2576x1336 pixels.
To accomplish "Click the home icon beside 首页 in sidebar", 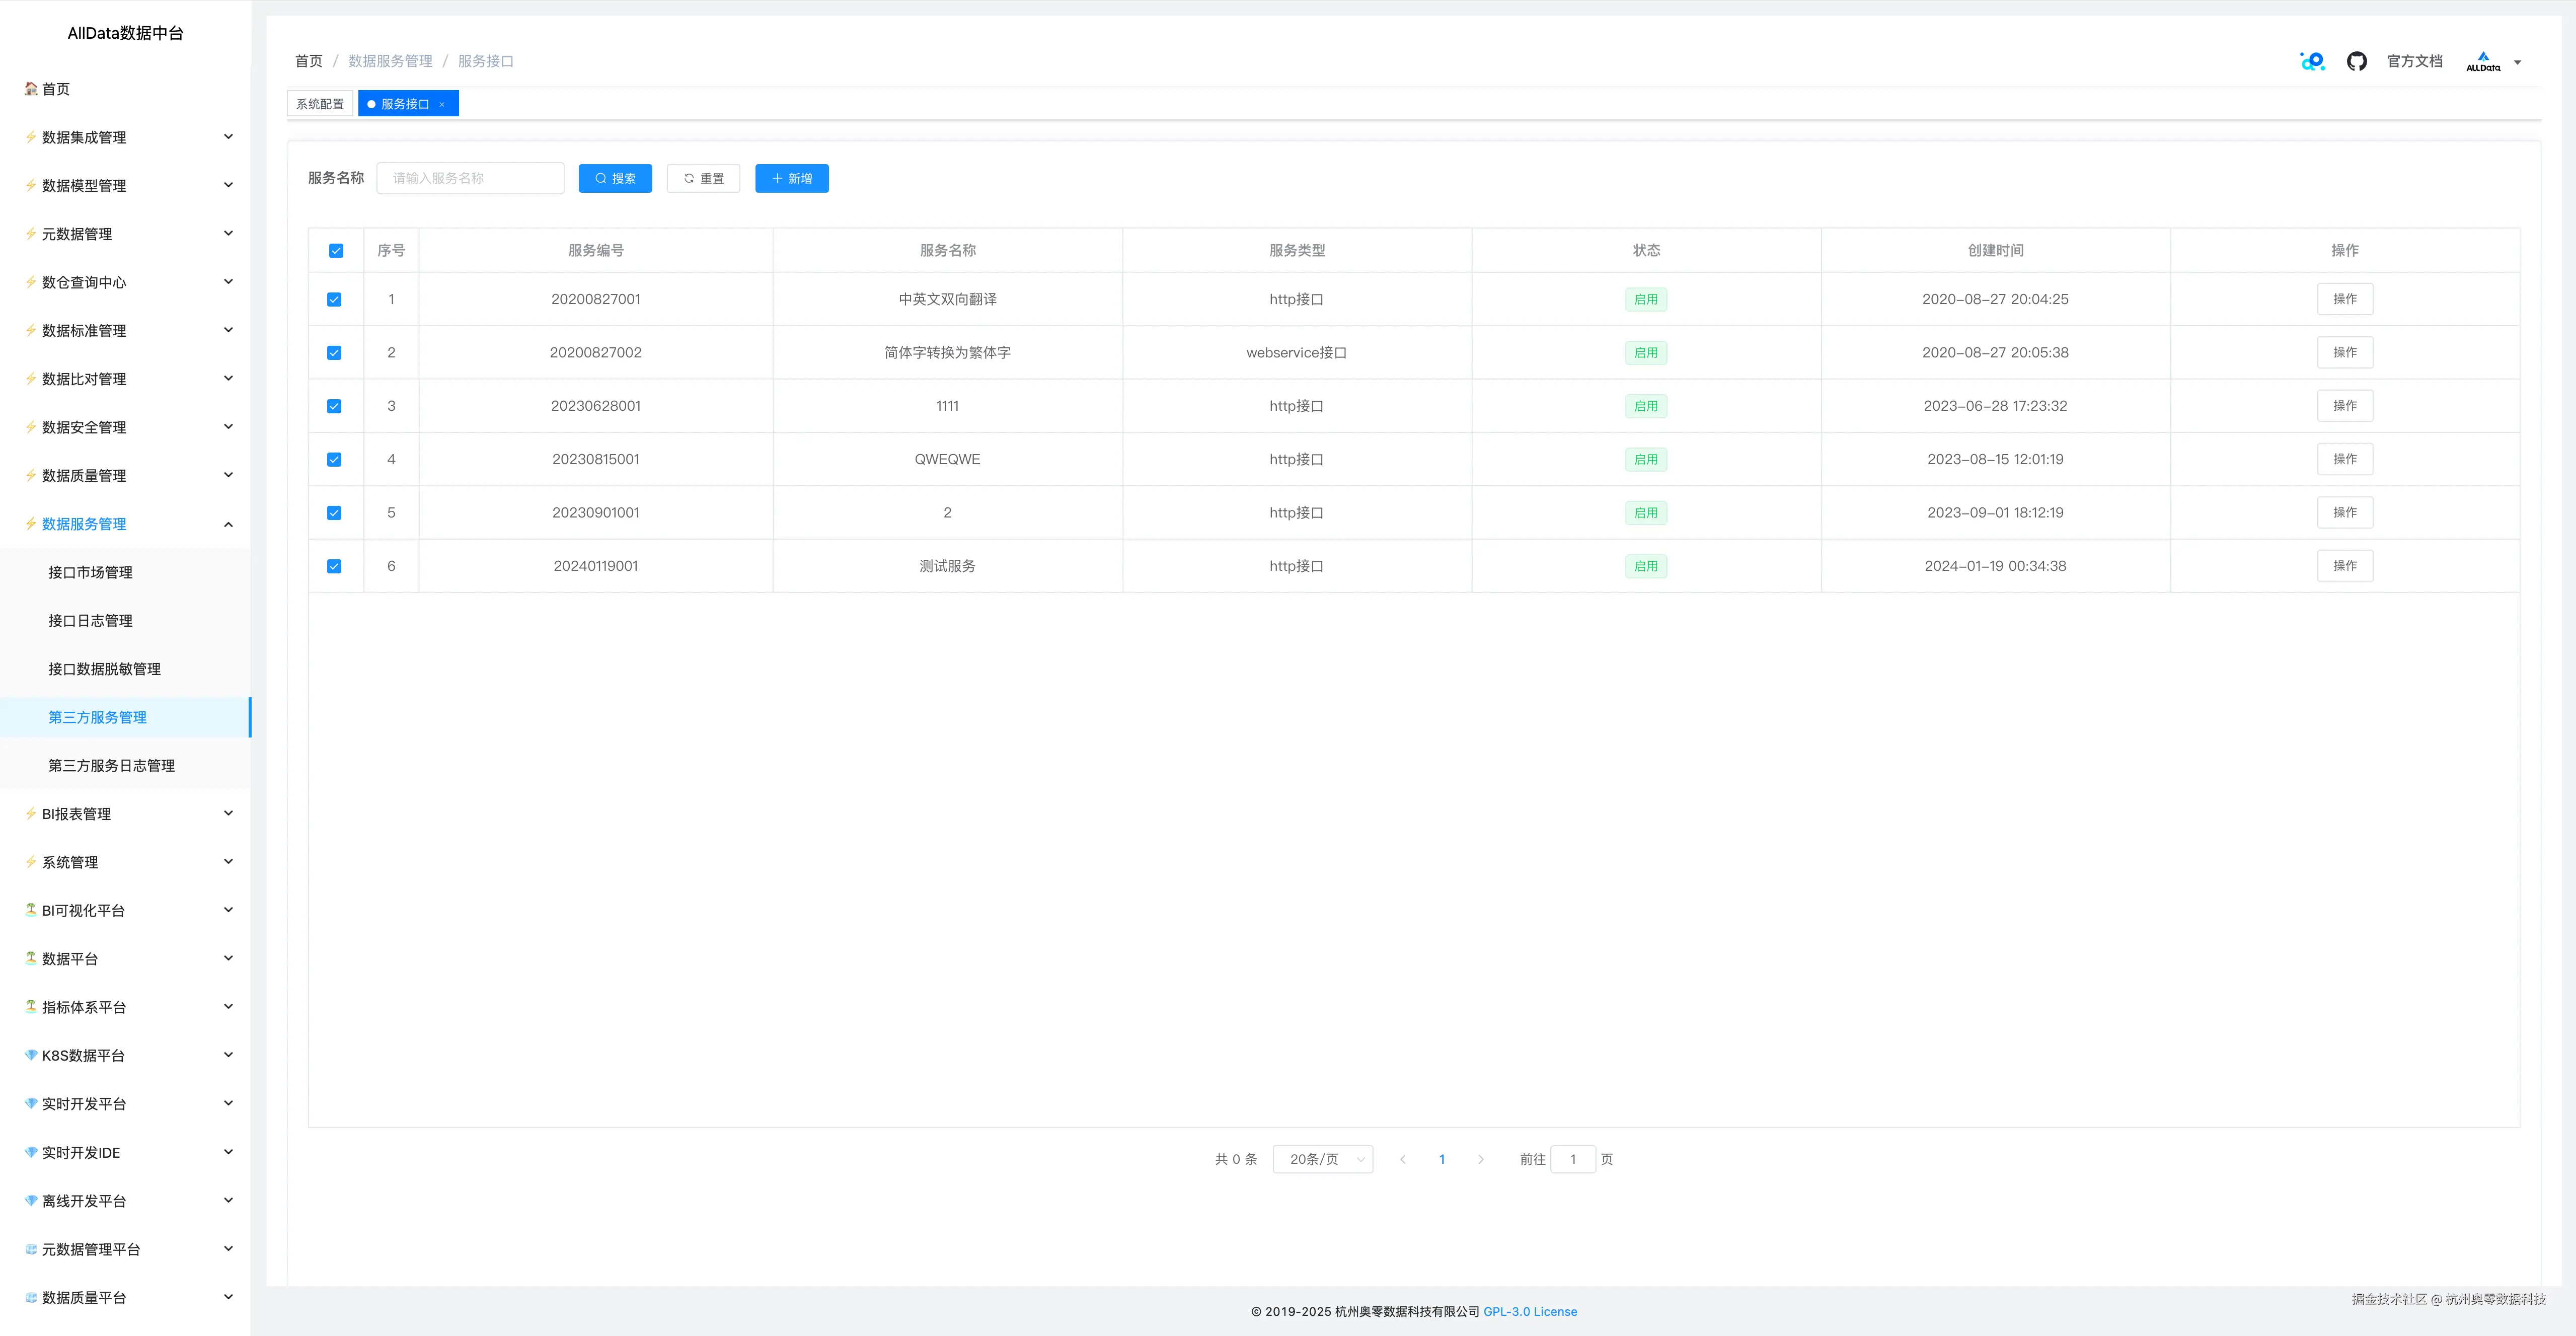I will [x=31, y=89].
